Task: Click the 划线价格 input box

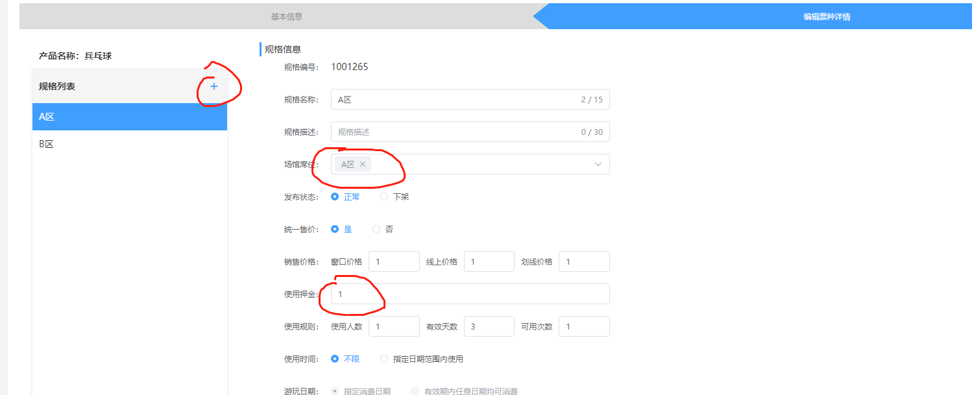Action: coord(584,261)
